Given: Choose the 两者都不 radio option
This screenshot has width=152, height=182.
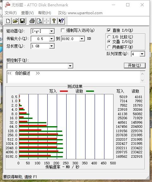Looking at the screenshot, I should pyautogui.click(x=109, y=47).
